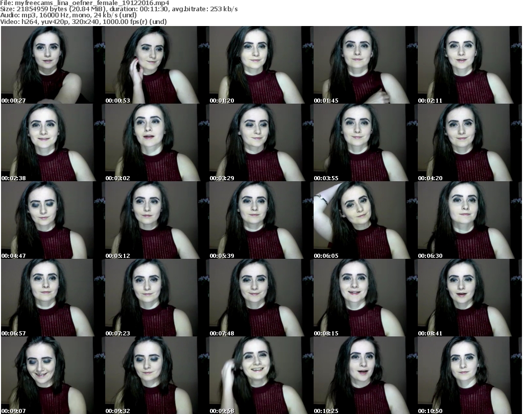Click the thumbnail stamped 00:03:02
This screenshot has width=523, height=414.
(156, 142)
